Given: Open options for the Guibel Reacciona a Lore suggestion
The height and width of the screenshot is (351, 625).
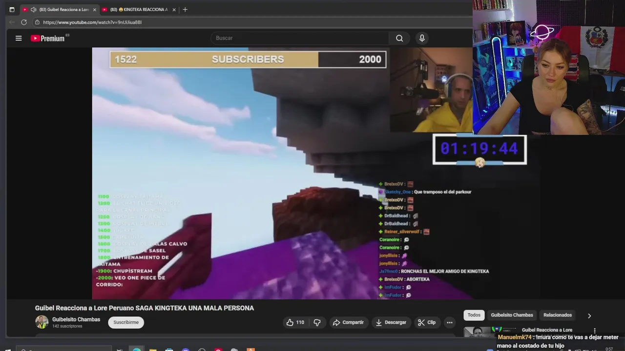Looking at the screenshot, I should click(x=594, y=331).
